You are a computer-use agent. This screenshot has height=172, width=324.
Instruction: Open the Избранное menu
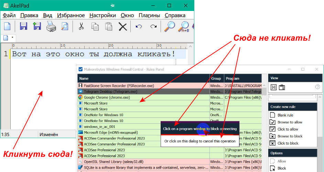click(x=71, y=15)
